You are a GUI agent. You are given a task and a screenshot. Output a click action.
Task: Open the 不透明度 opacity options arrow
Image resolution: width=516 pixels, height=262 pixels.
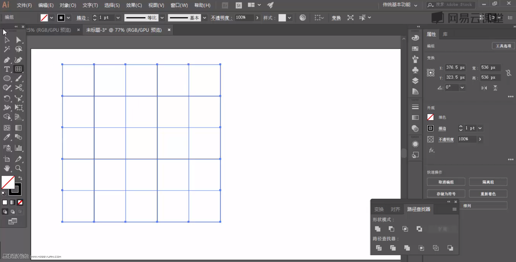(x=480, y=139)
